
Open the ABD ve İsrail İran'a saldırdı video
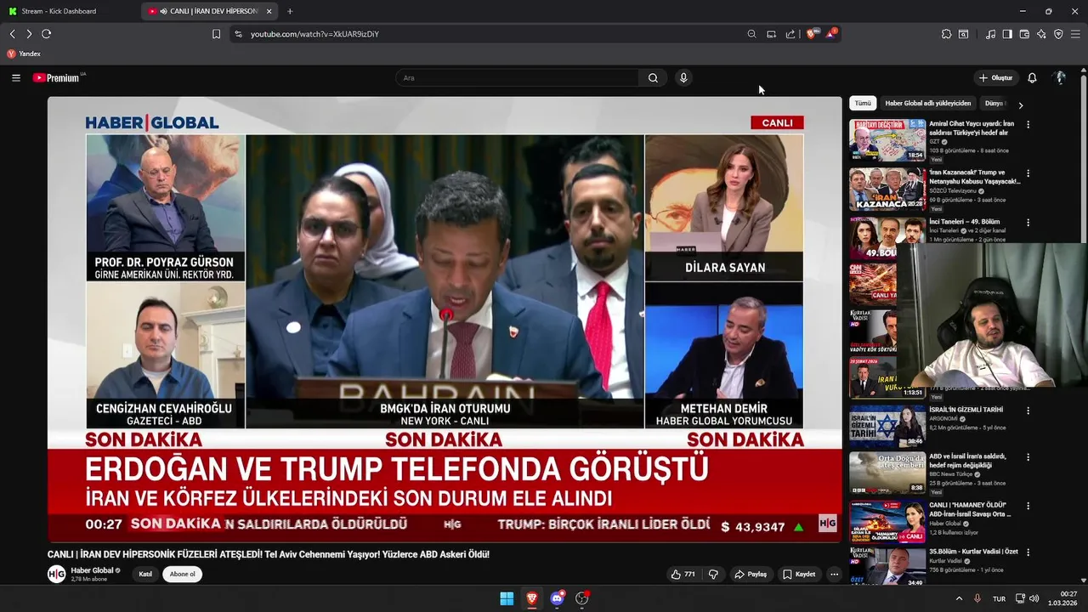tap(887, 473)
